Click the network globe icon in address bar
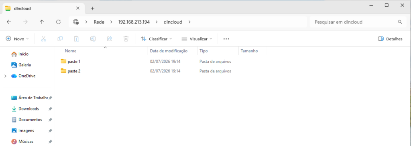This screenshot has width=411, height=146. click(x=76, y=22)
